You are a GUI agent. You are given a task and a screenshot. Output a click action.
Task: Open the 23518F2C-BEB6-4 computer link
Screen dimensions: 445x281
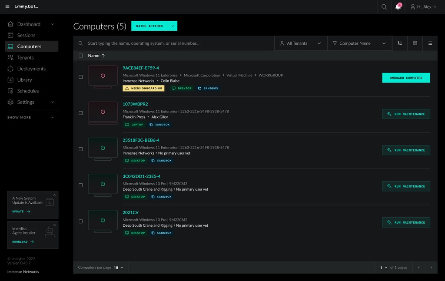tap(141, 140)
